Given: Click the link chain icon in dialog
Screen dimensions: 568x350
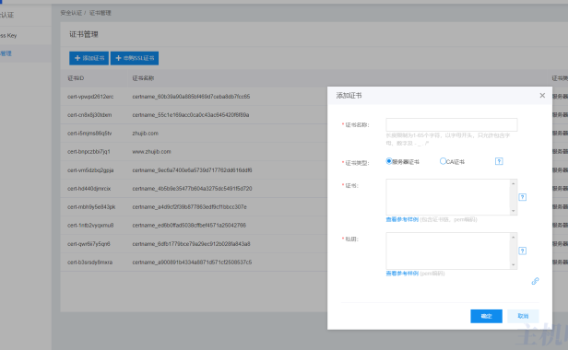Looking at the screenshot, I should pos(535,281).
